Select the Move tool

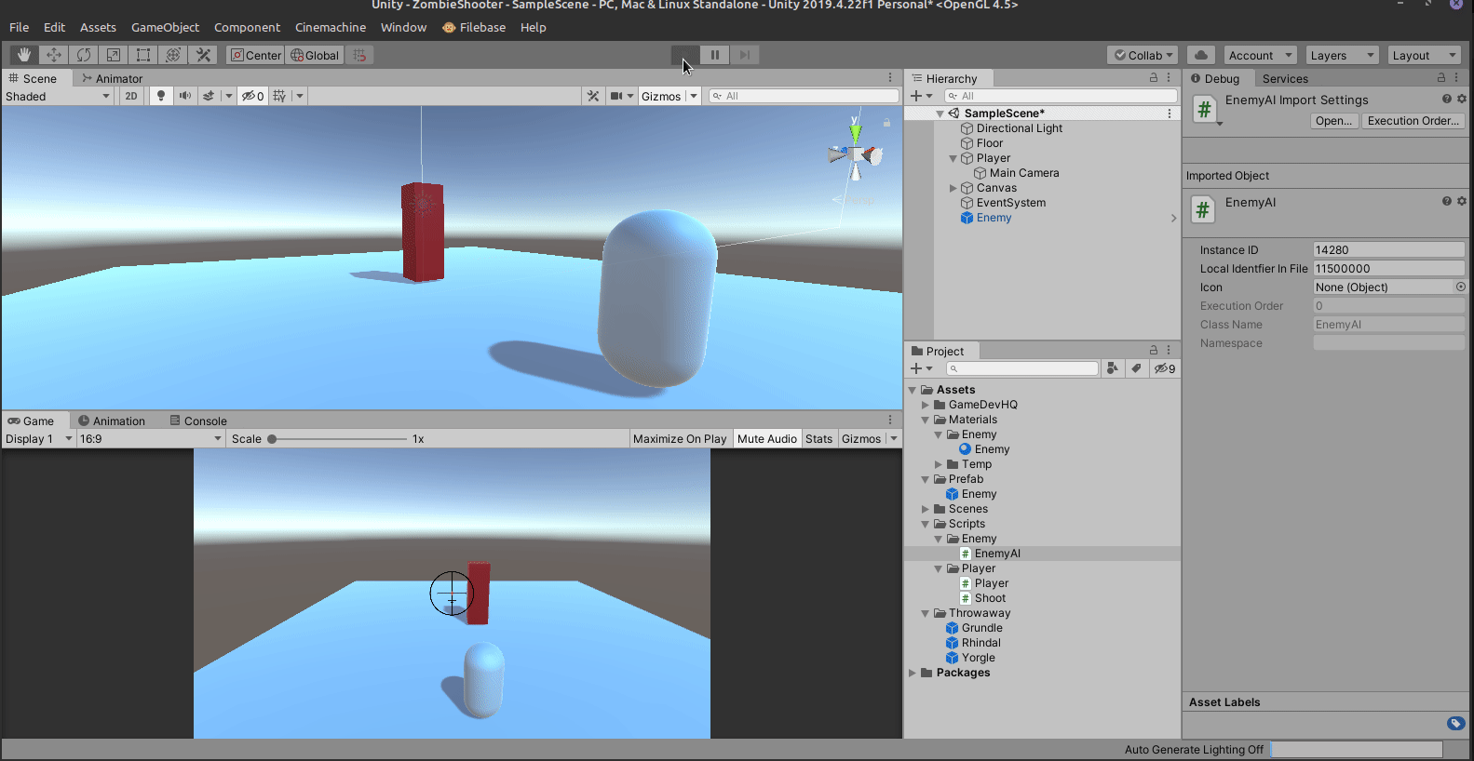coord(54,55)
